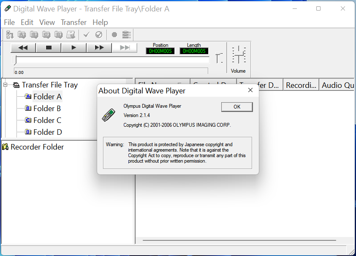The width and height of the screenshot is (356, 256).
Task: Click the record dot toolbar icon
Action: pos(114,35)
